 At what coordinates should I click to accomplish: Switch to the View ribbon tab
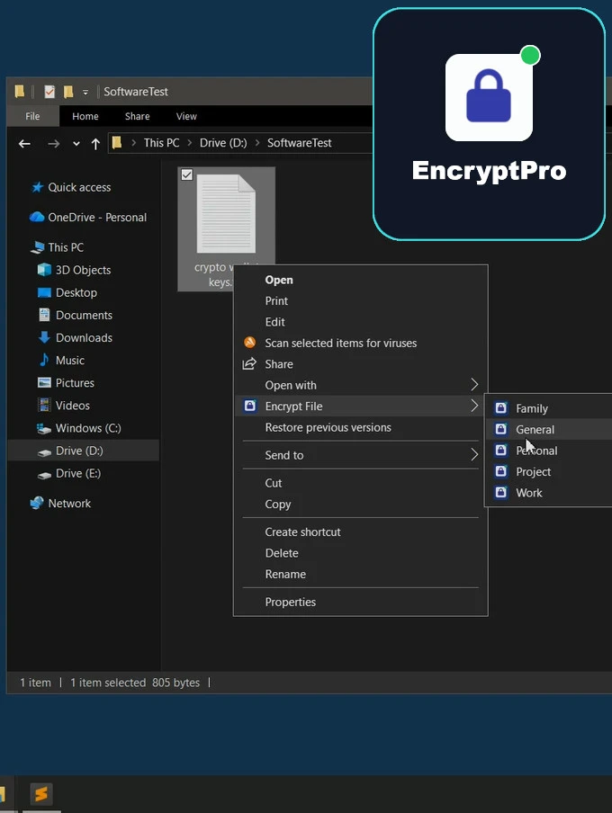pyautogui.click(x=186, y=116)
